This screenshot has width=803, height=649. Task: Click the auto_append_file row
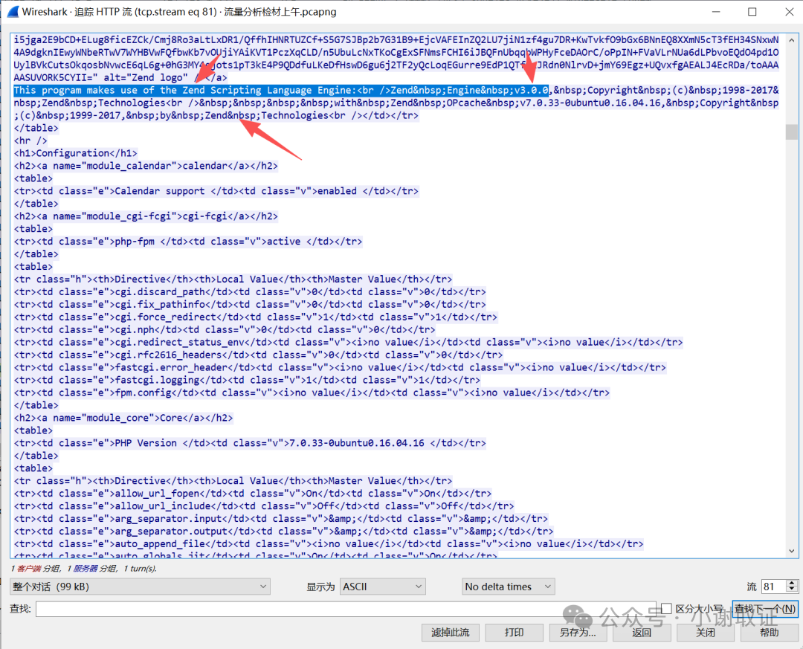(329, 544)
